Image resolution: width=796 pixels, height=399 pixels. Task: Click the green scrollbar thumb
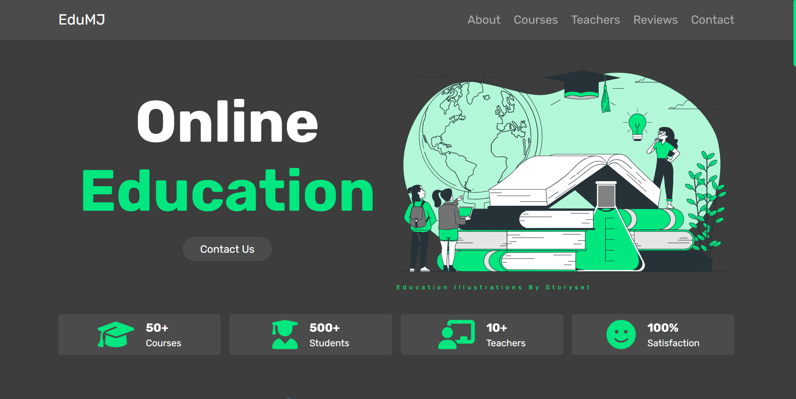(x=794, y=33)
